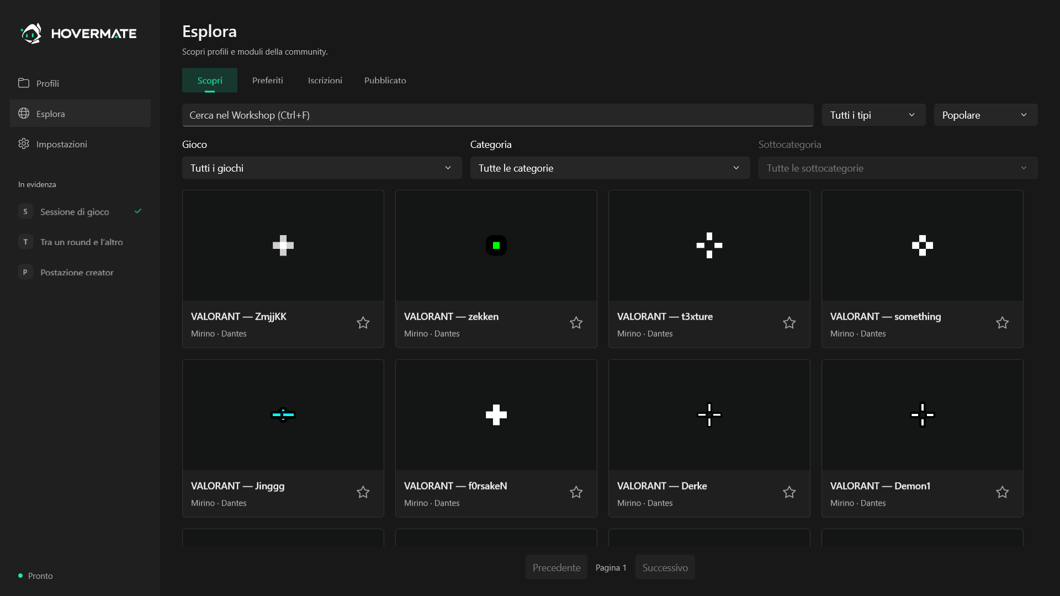Viewport: 1060px width, 596px height.
Task: Click the VALORANT — t3xture title
Action: 665,316
